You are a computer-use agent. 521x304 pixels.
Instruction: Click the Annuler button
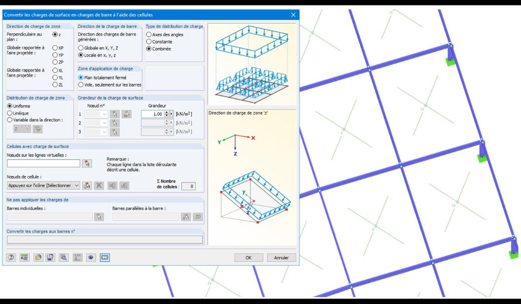pos(281,257)
